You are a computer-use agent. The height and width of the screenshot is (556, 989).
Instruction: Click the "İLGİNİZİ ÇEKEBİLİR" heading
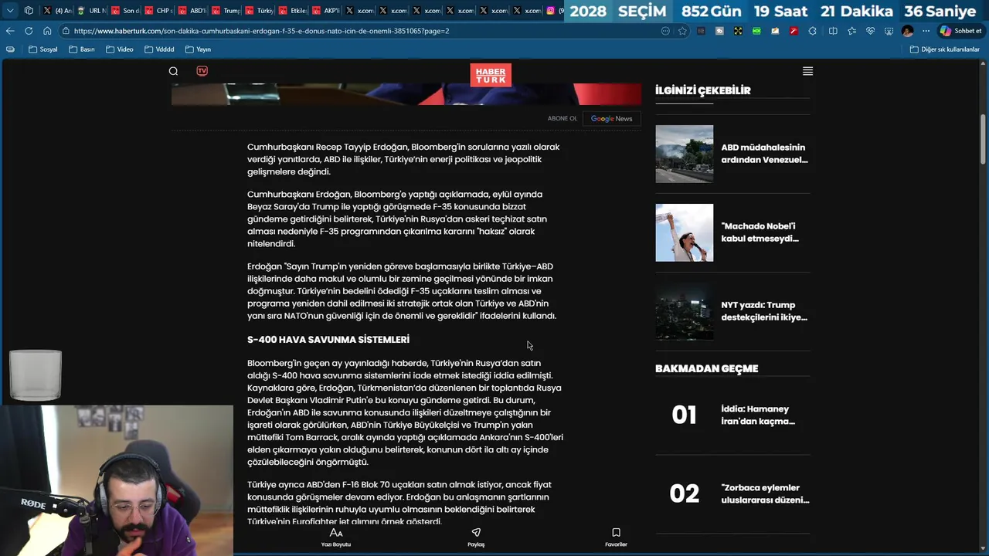coord(703,90)
